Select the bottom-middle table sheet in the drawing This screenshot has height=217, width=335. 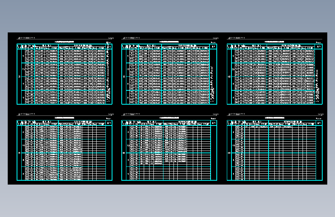pyautogui.click(x=169, y=150)
